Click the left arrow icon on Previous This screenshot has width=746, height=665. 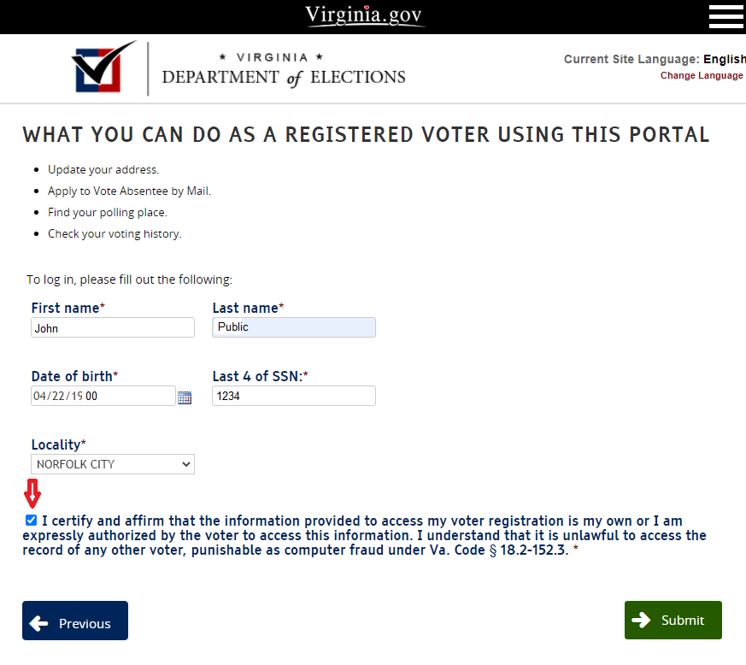coord(38,623)
